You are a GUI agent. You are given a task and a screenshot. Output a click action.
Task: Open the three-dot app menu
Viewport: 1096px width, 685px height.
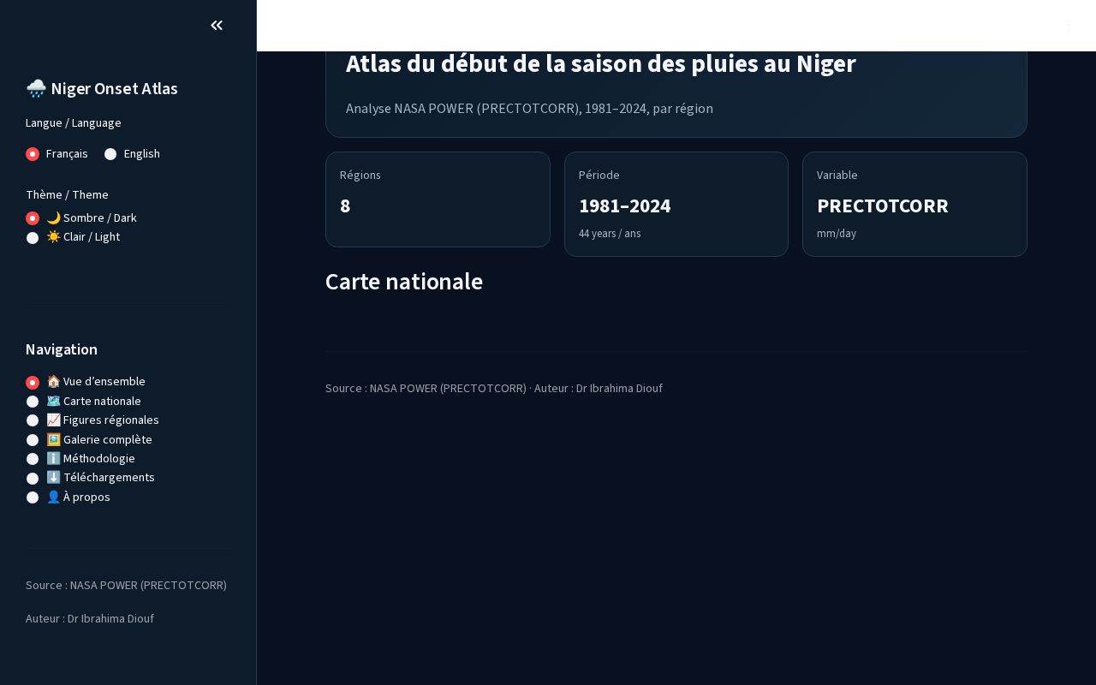[1069, 26]
